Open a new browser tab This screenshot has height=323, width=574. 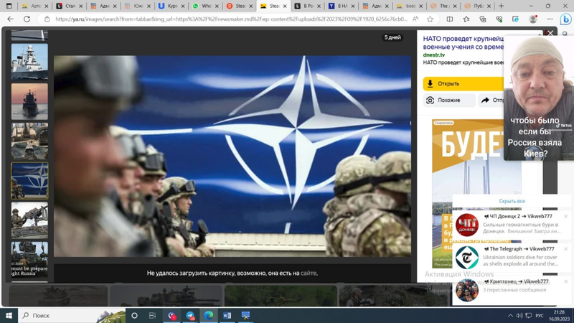[x=501, y=6]
